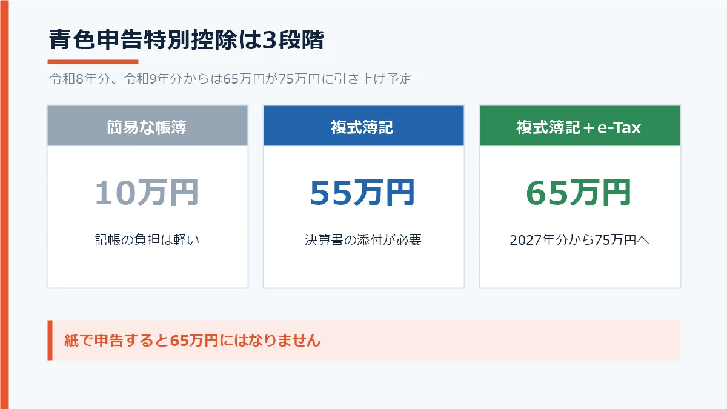Click the green 65万円 amount
Screen dimensions: 727x409
(580, 193)
